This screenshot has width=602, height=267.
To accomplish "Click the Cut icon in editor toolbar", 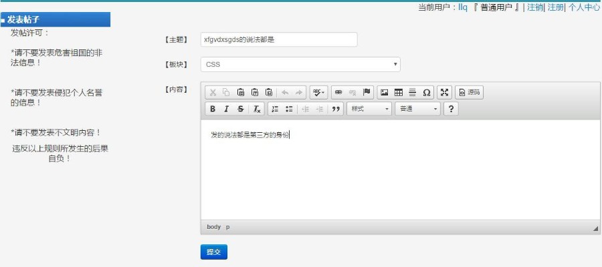I will 212,92.
